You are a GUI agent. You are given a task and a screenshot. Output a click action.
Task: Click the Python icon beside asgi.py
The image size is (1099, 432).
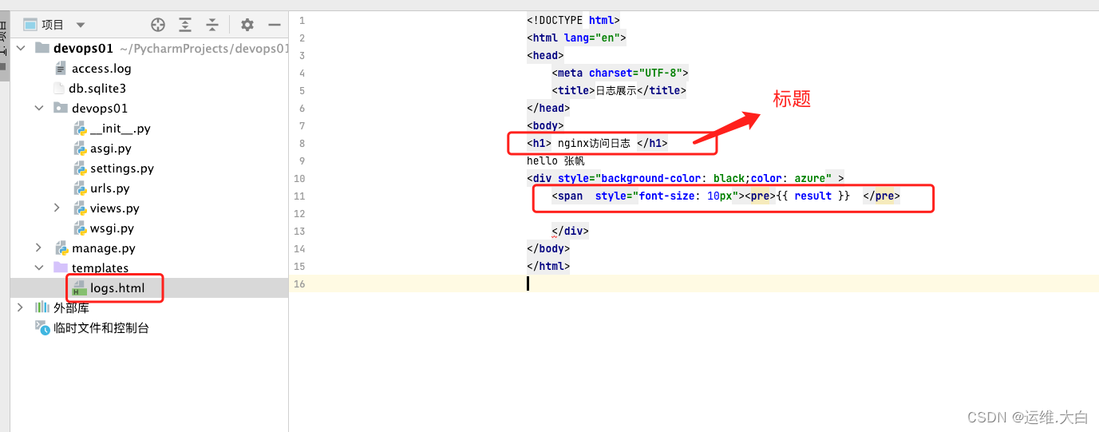(80, 149)
